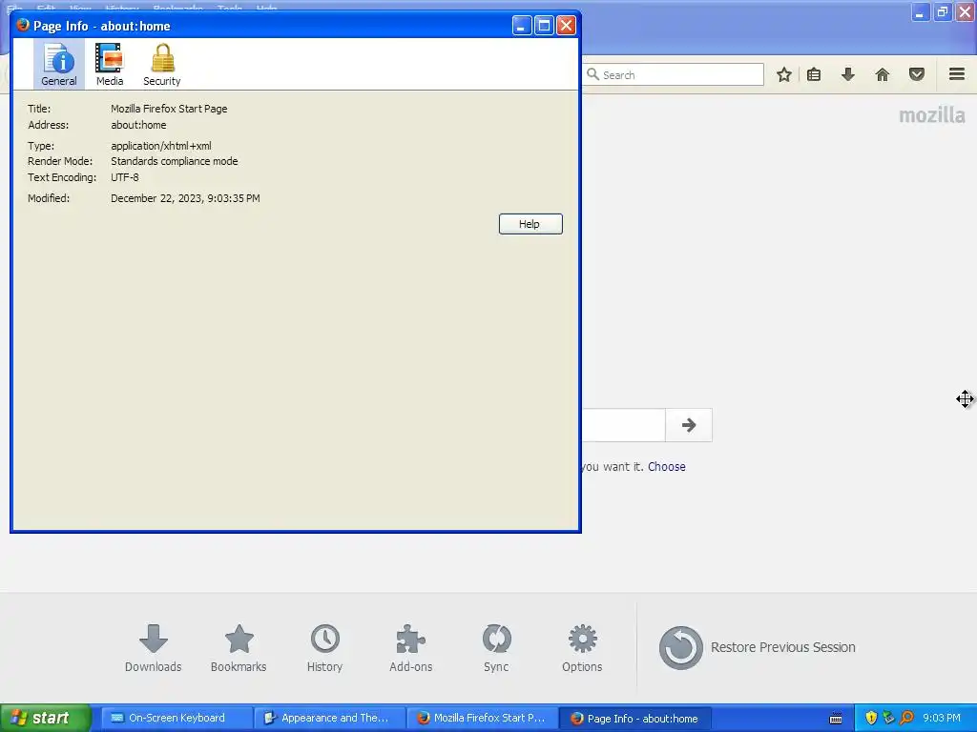Open the Windows Start menu
977x732 pixels.
point(46,718)
